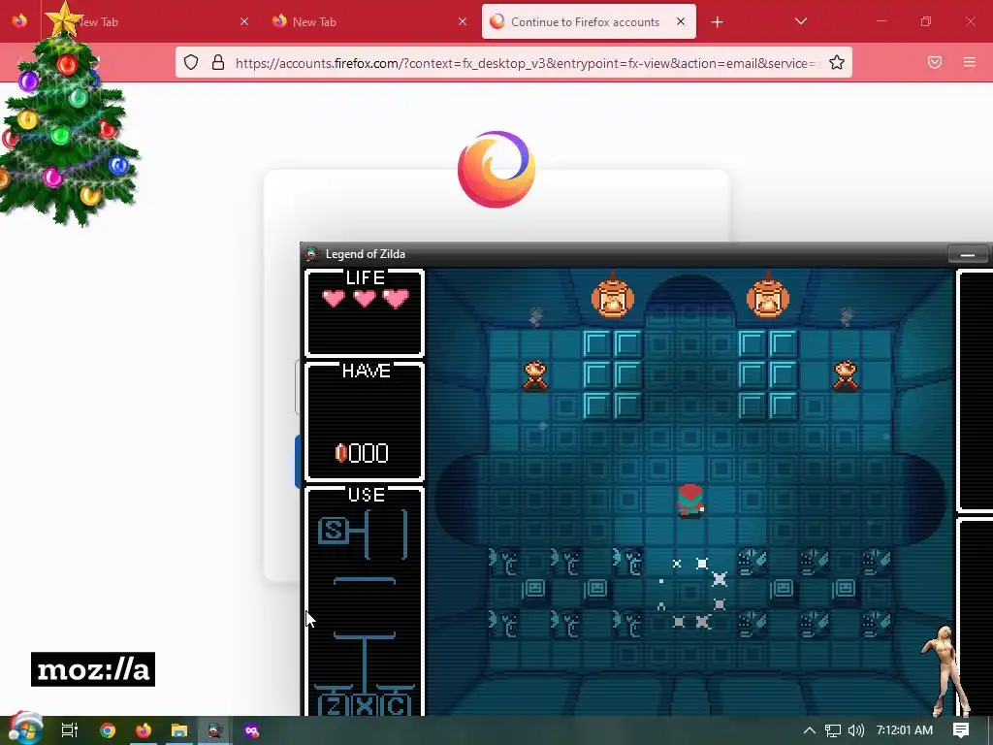Image resolution: width=993 pixels, height=745 pixels.
Task: Click the rupee counter 000
Action: pyautogui.click(x=362, y=453)
